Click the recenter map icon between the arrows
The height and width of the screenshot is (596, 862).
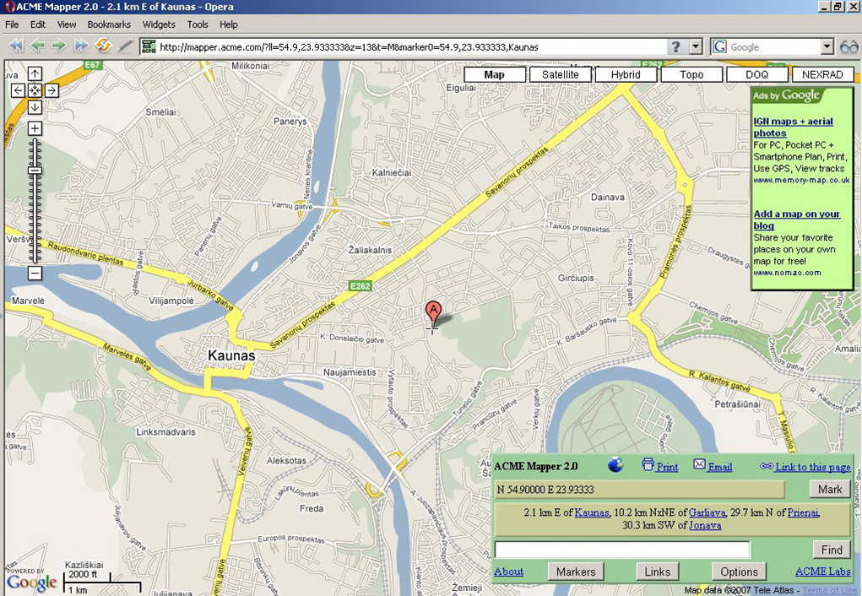(35, 90)
